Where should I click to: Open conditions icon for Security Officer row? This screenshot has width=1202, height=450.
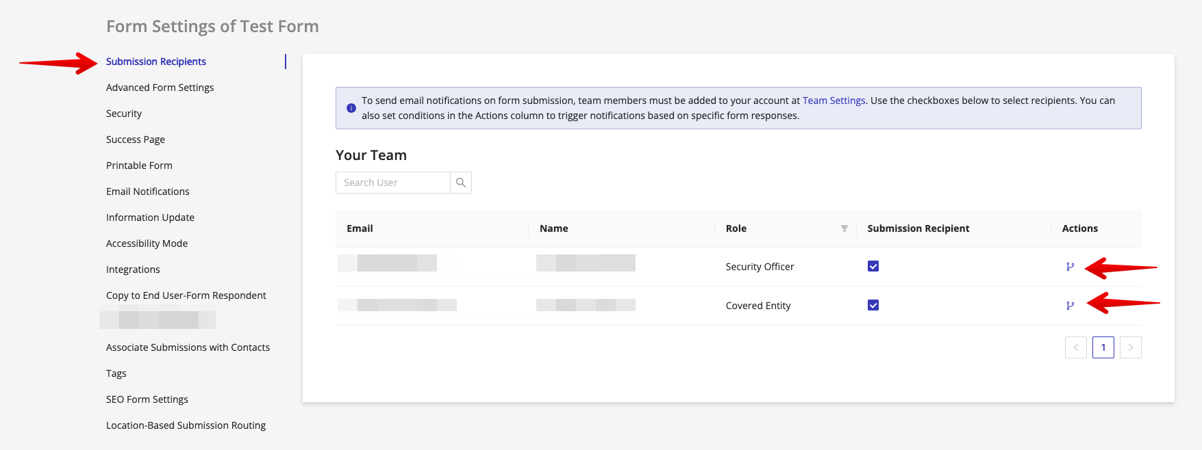1070,267
